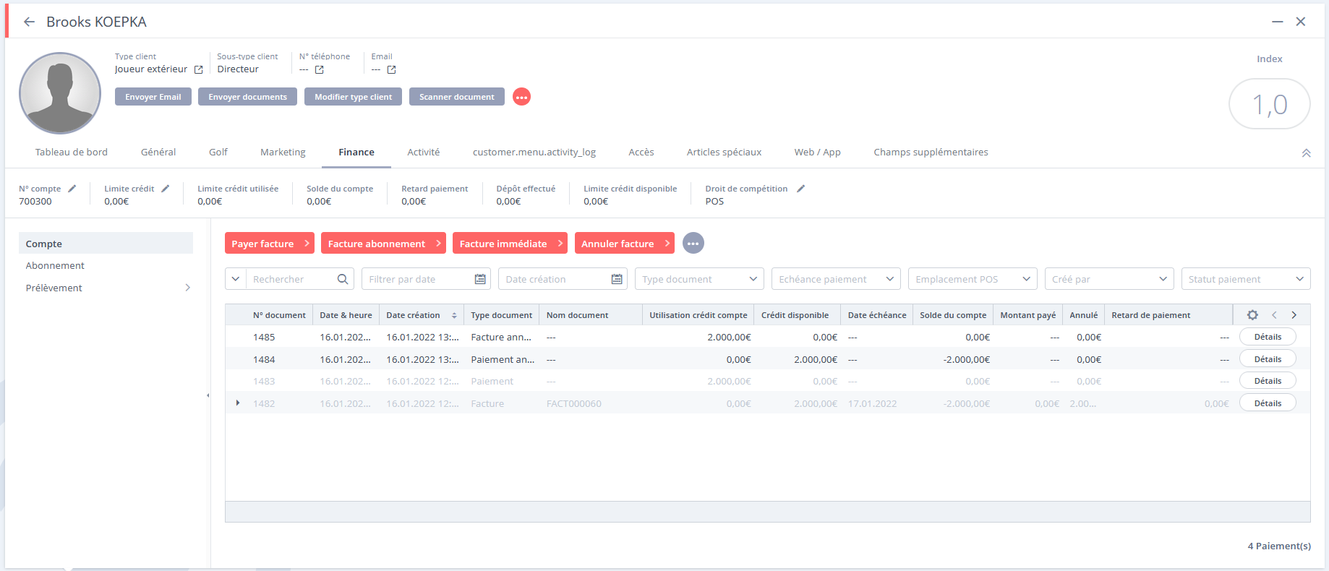Switch to the Marketing tab
Screen dimensions: 1329x571
tap(283, 153)
